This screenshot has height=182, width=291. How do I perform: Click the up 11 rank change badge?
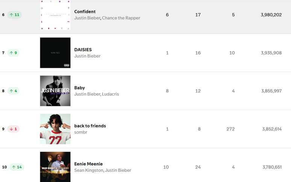[15, 15]
